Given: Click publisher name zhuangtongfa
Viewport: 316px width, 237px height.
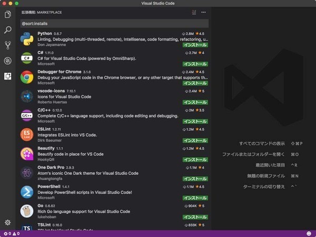Looking at the screenshot, I should [x=50, y=179].
